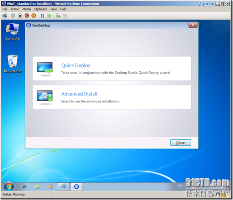Viewport: 233px width, 200px height.
Task: Close the XenDesktop window with red X
Action: (193, 25)
